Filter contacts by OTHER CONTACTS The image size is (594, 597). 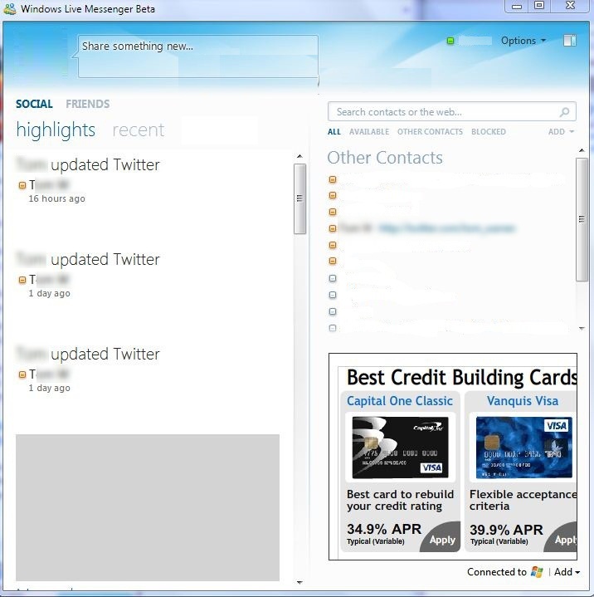430,132
